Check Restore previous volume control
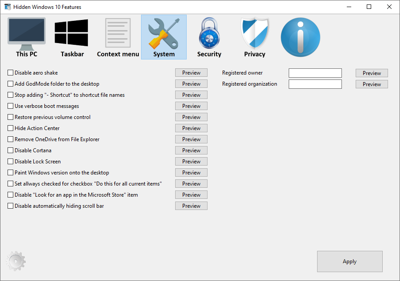The image size is (400, 281). pyautogui.click(x=49, y=117)
